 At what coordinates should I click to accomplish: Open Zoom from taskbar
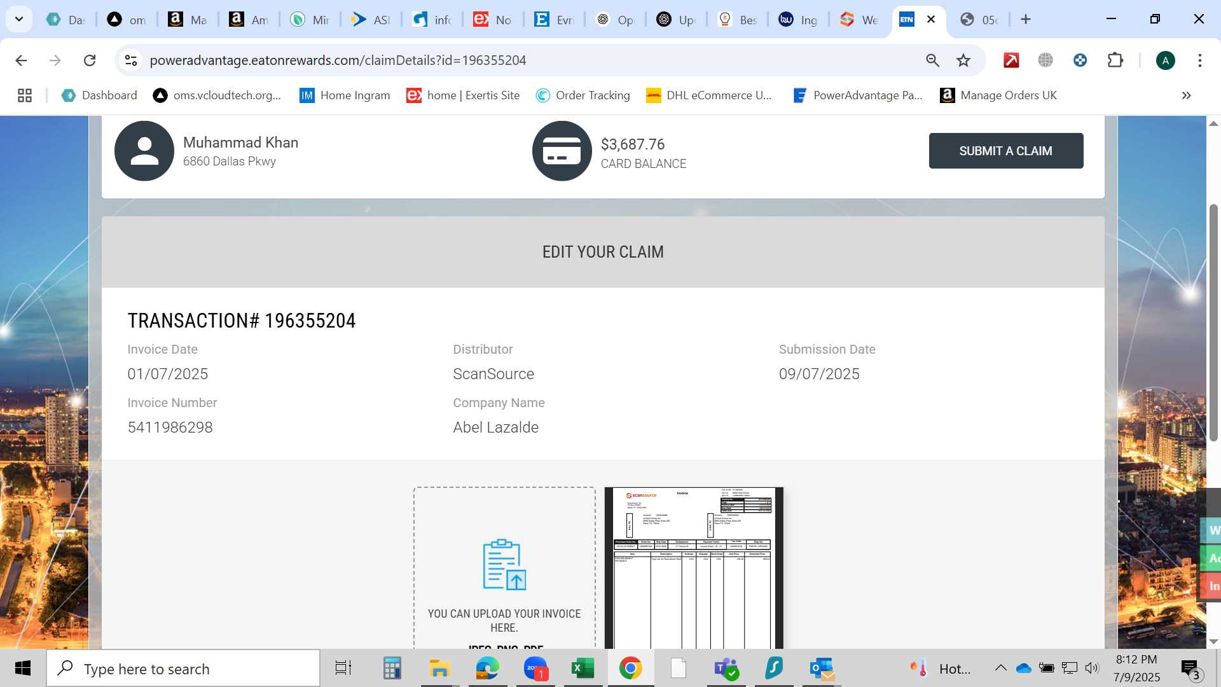(535, 669)
